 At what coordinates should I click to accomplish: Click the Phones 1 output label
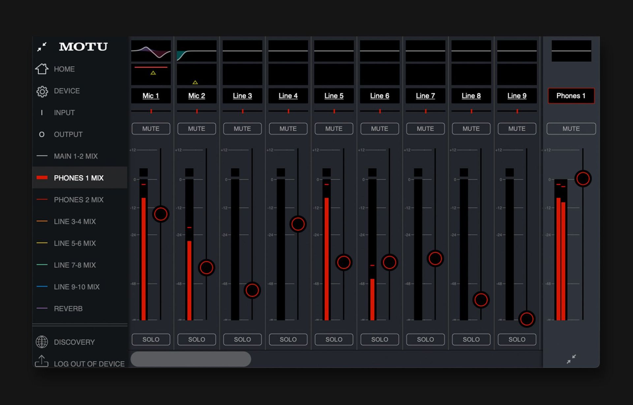point(571,96)
